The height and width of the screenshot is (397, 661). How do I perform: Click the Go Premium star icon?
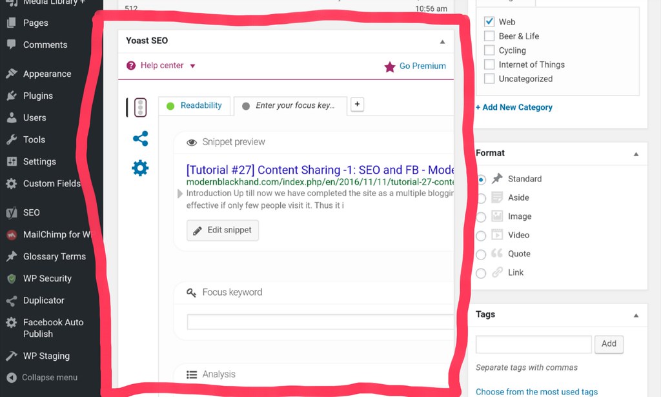[390, 66]
